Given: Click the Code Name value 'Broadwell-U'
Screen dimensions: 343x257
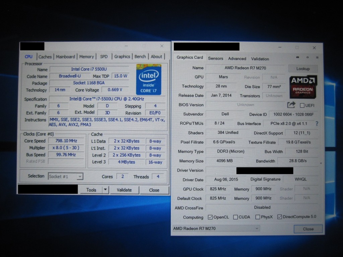Looking at the screenshot, I should click(70, 76).
